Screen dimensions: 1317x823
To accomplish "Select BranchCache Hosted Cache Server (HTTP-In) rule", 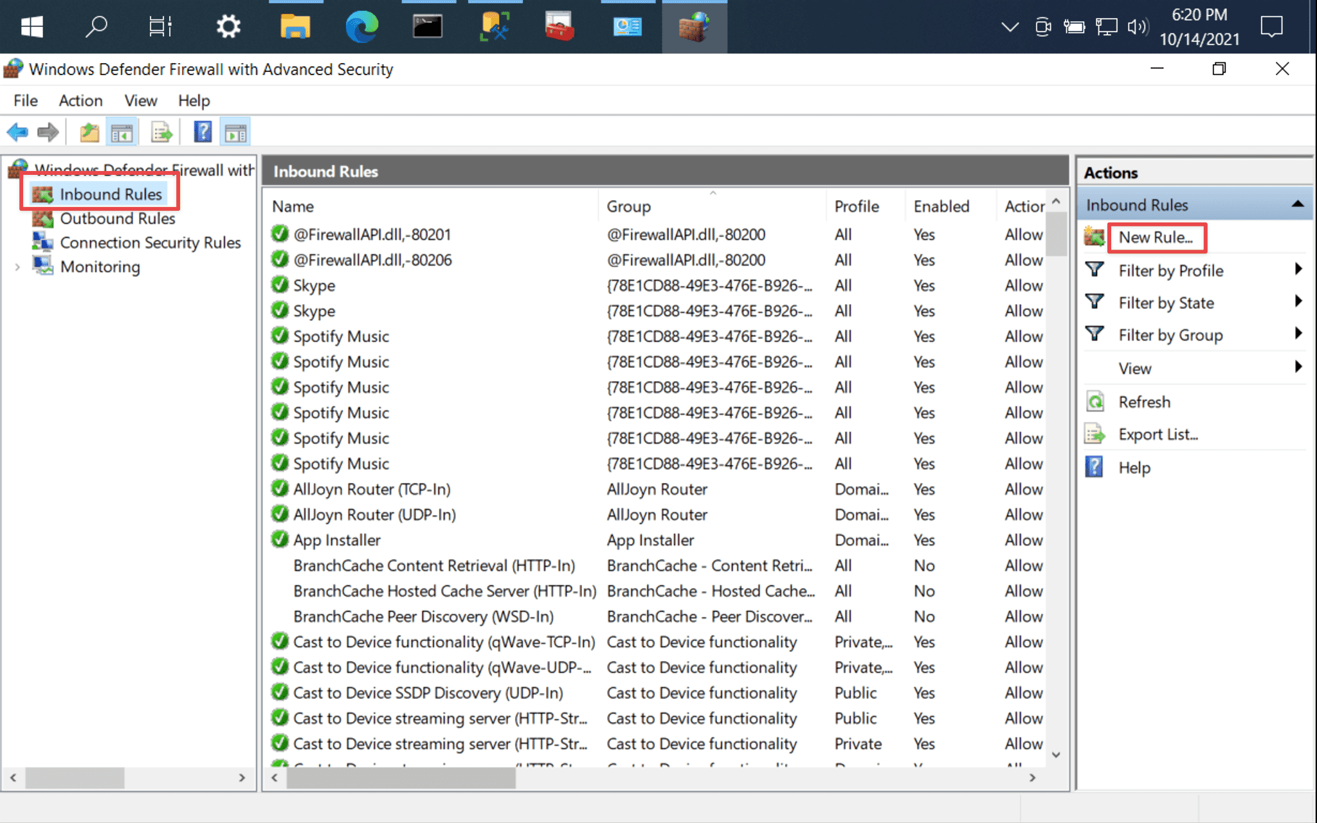I will coord(444,592).
